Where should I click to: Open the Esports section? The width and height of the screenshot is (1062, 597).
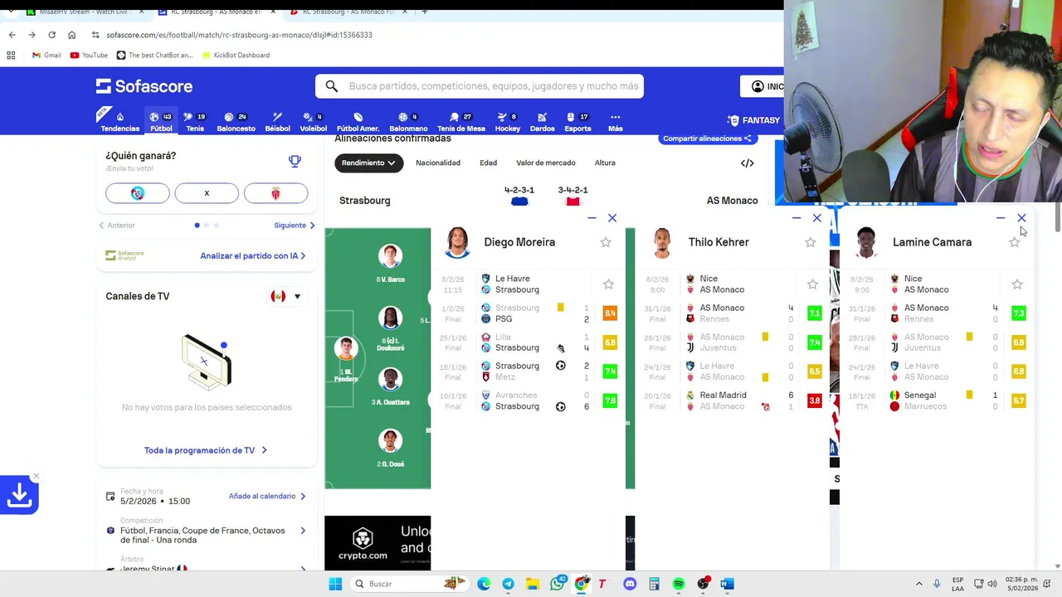[577, 122]
